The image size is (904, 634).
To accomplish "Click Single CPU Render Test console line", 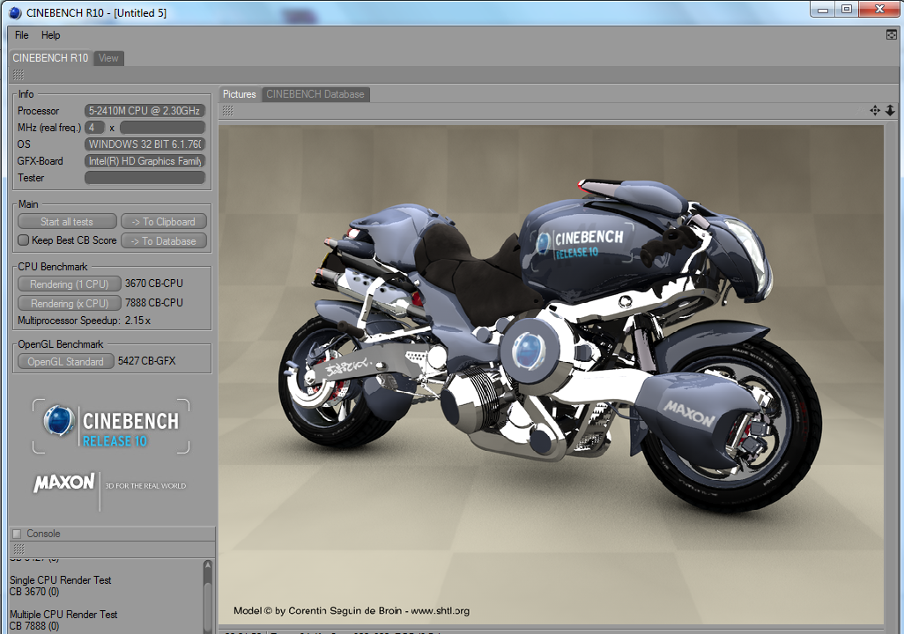I will pos(61,579).
